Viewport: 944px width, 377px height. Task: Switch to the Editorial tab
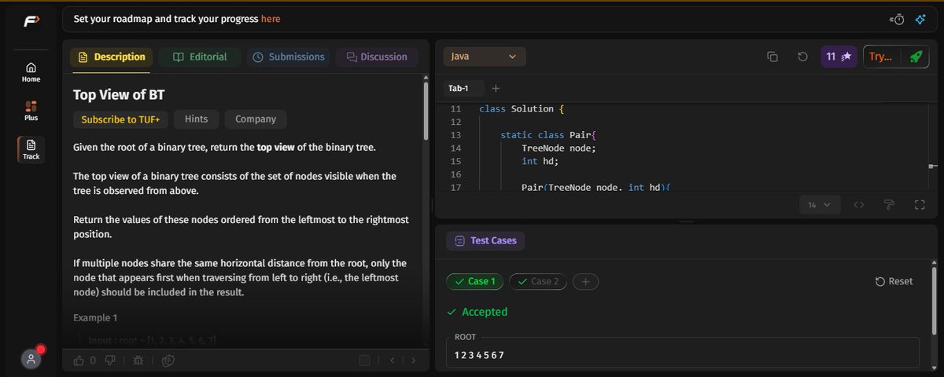click(x=201, y=57)
